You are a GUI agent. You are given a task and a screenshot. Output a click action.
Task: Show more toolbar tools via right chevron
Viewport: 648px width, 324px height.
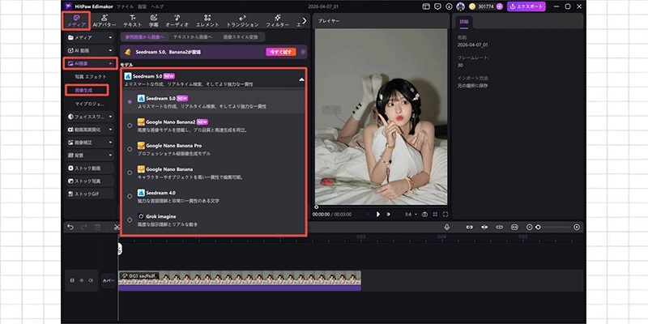pos(305,21)
